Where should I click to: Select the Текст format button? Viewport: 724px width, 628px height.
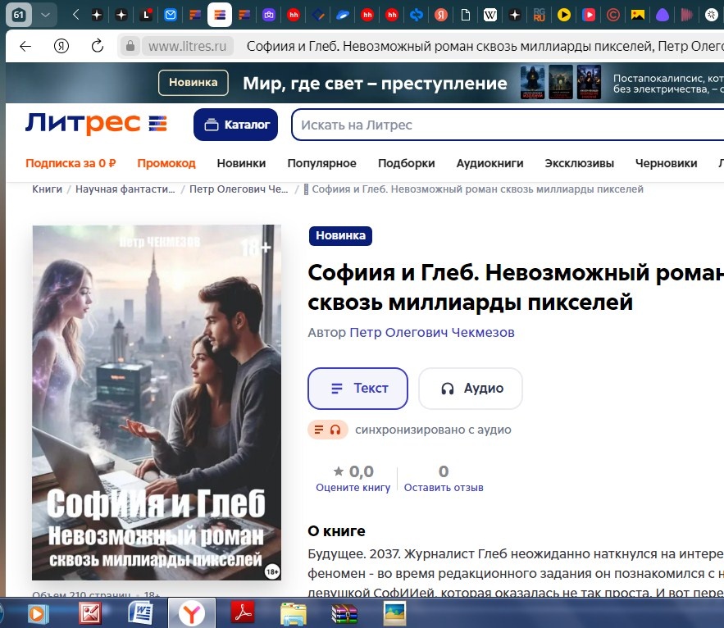(357, 389)
